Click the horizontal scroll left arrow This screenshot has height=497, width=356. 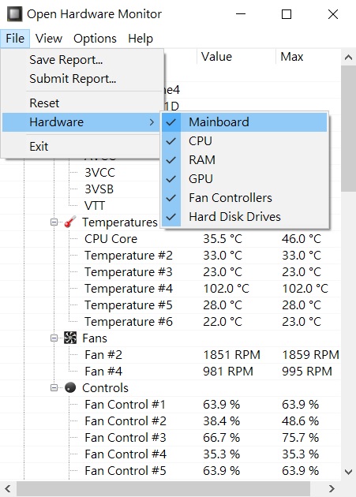(8, 488)
